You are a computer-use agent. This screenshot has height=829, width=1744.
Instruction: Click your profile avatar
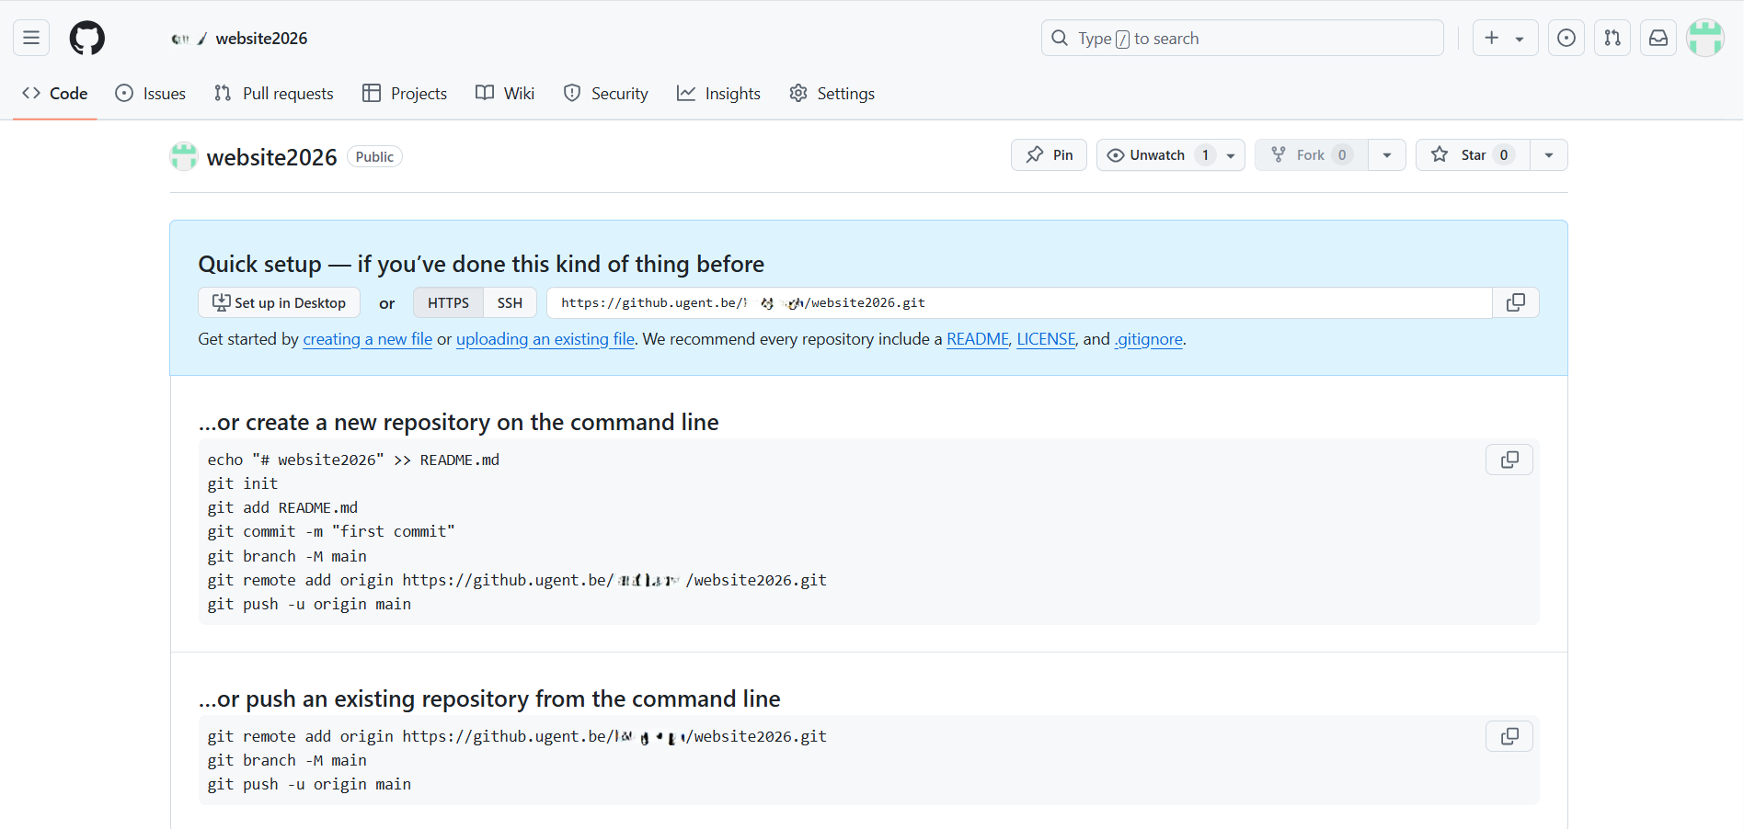click(x=1705, y=38)
